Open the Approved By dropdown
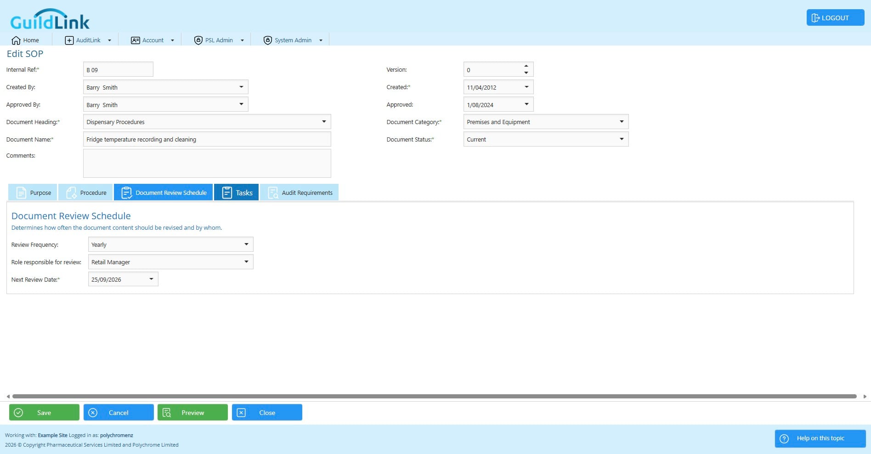The height and width of the screenshot is (454, 871). pyautogui.click(x=241, y=104)
